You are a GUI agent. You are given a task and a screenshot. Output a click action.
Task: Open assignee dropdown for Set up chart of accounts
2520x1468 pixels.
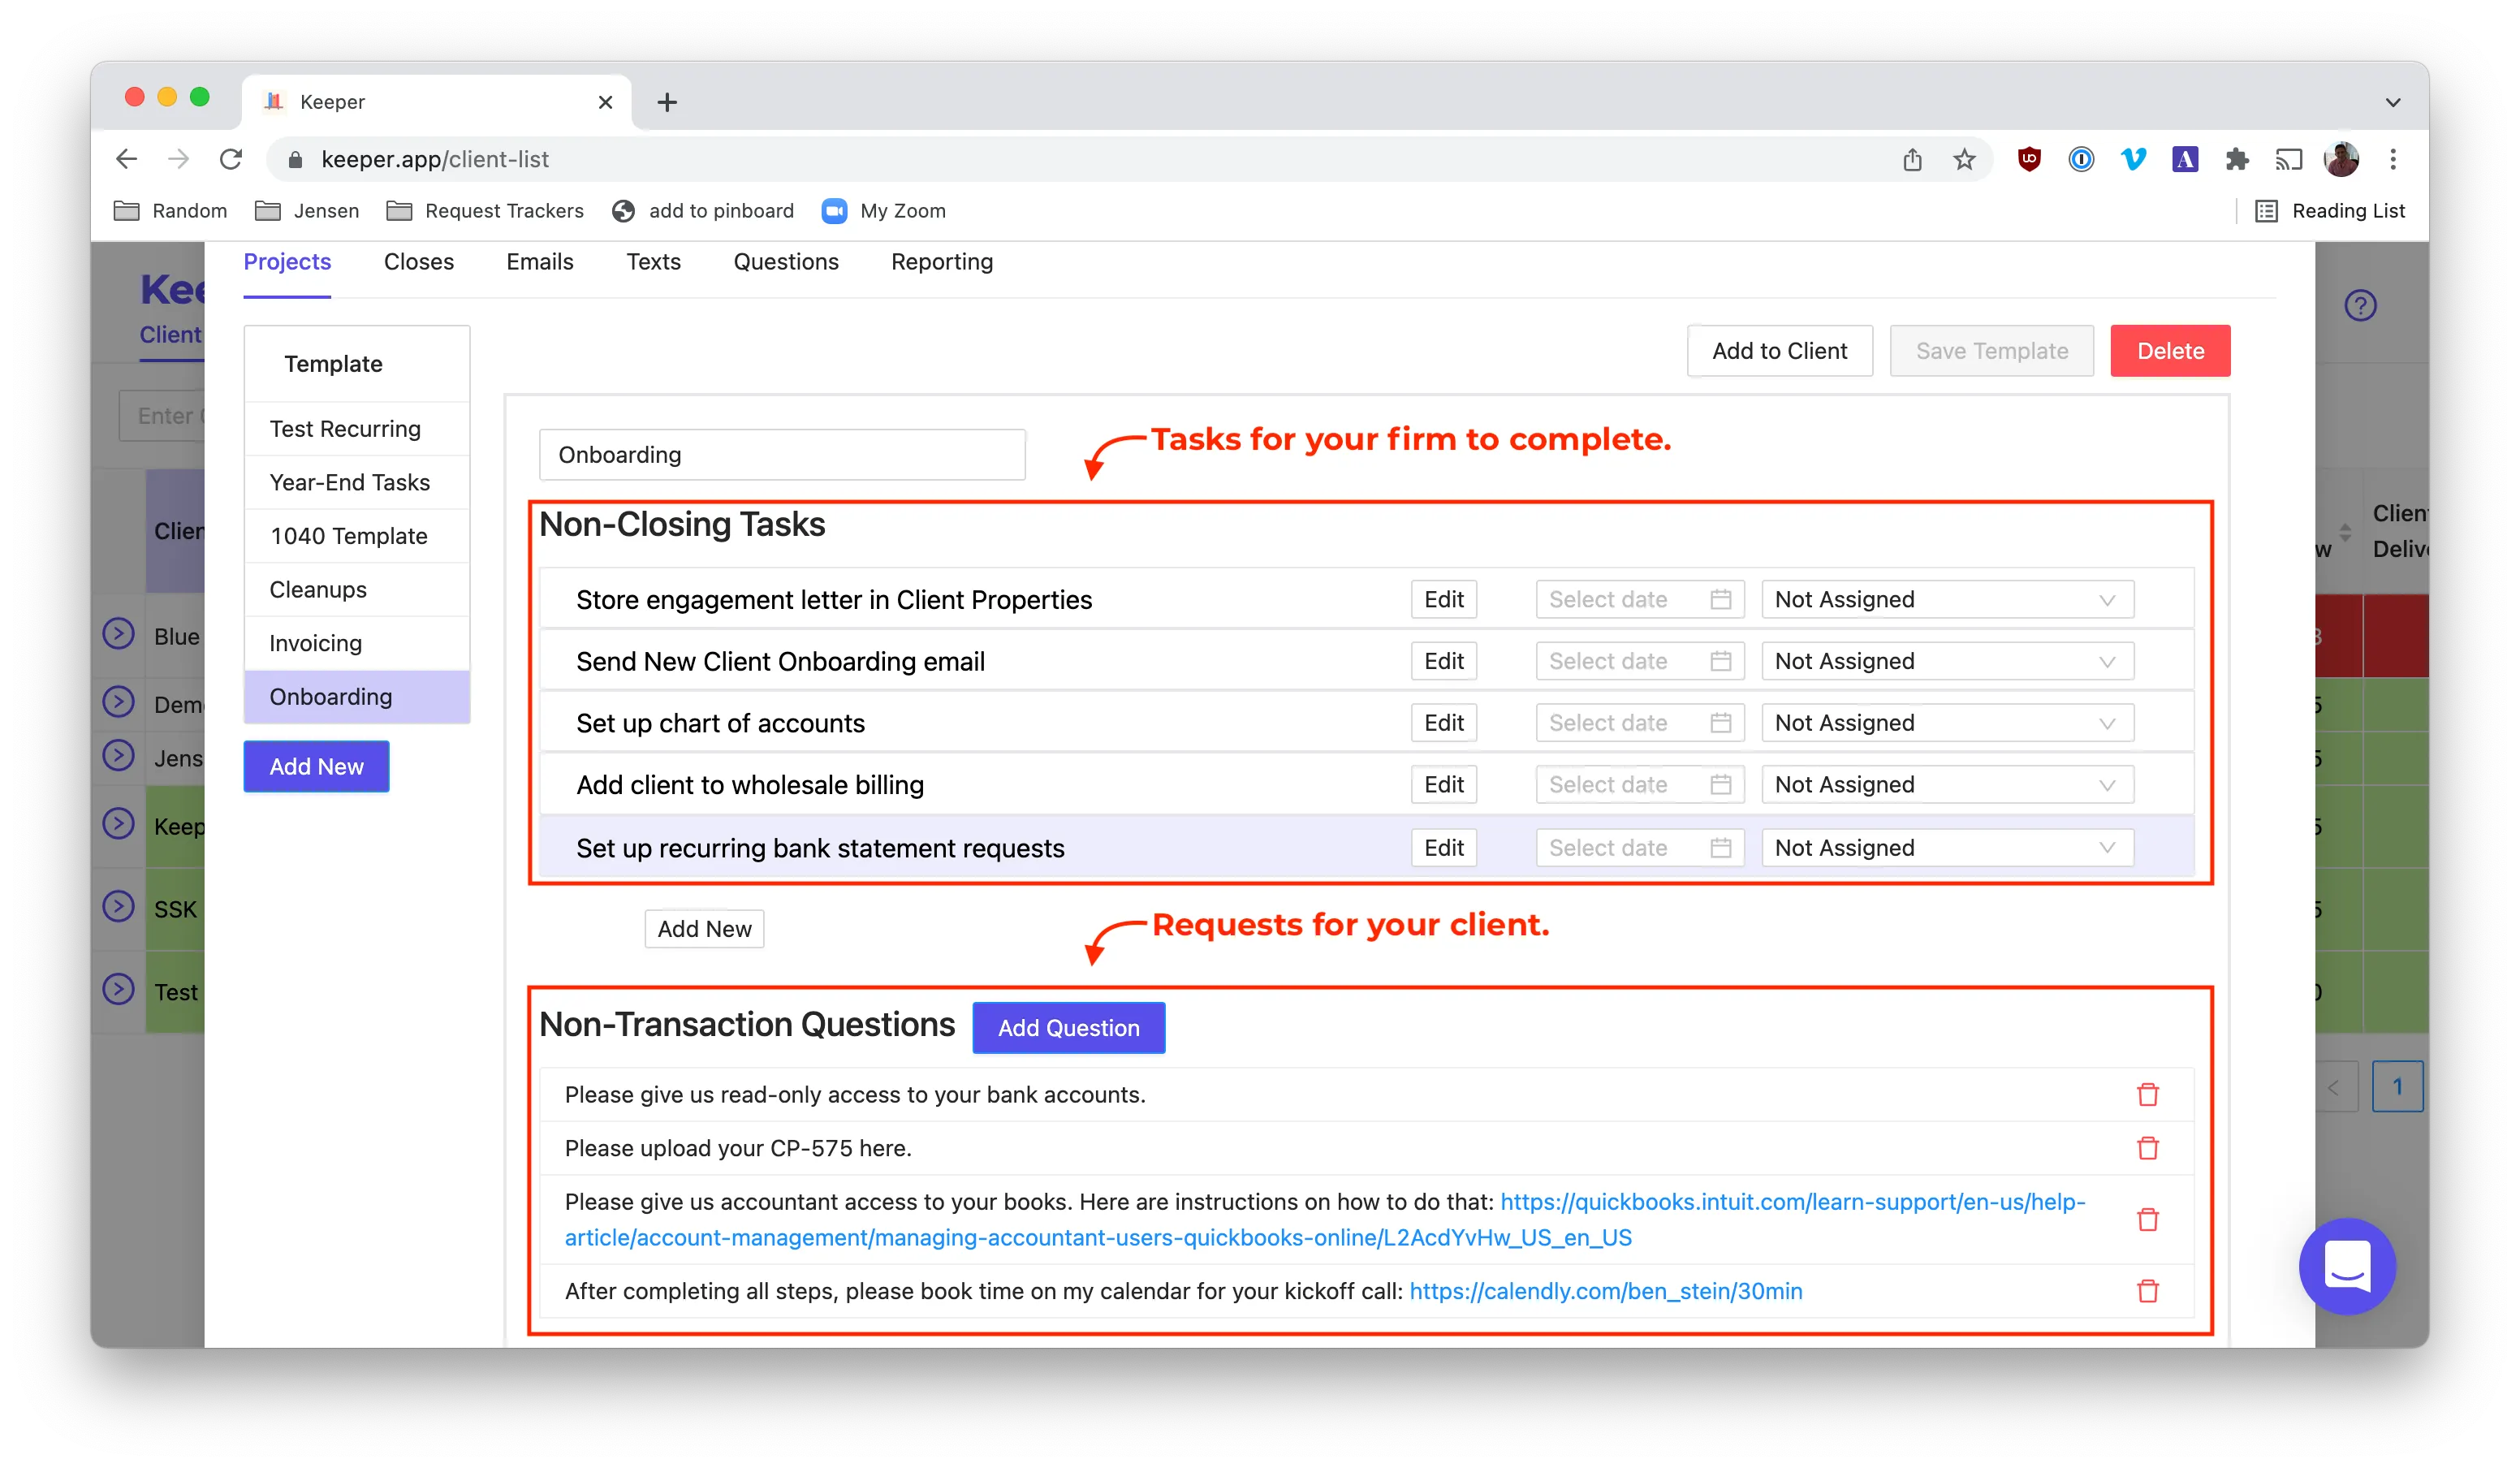(1947, 723)
